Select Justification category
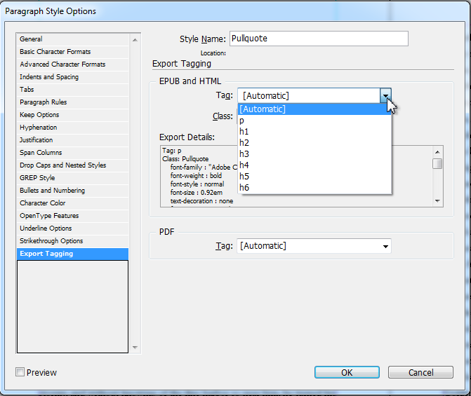 point(73,139)
